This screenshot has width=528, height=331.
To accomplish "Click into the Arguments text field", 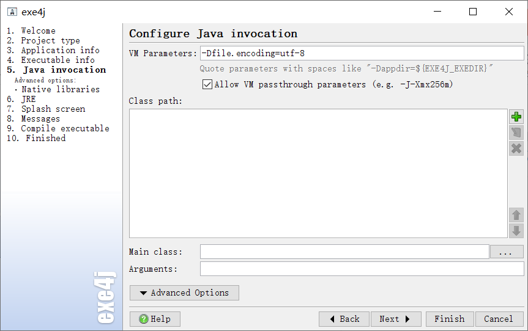I will (x=362, y=269).
